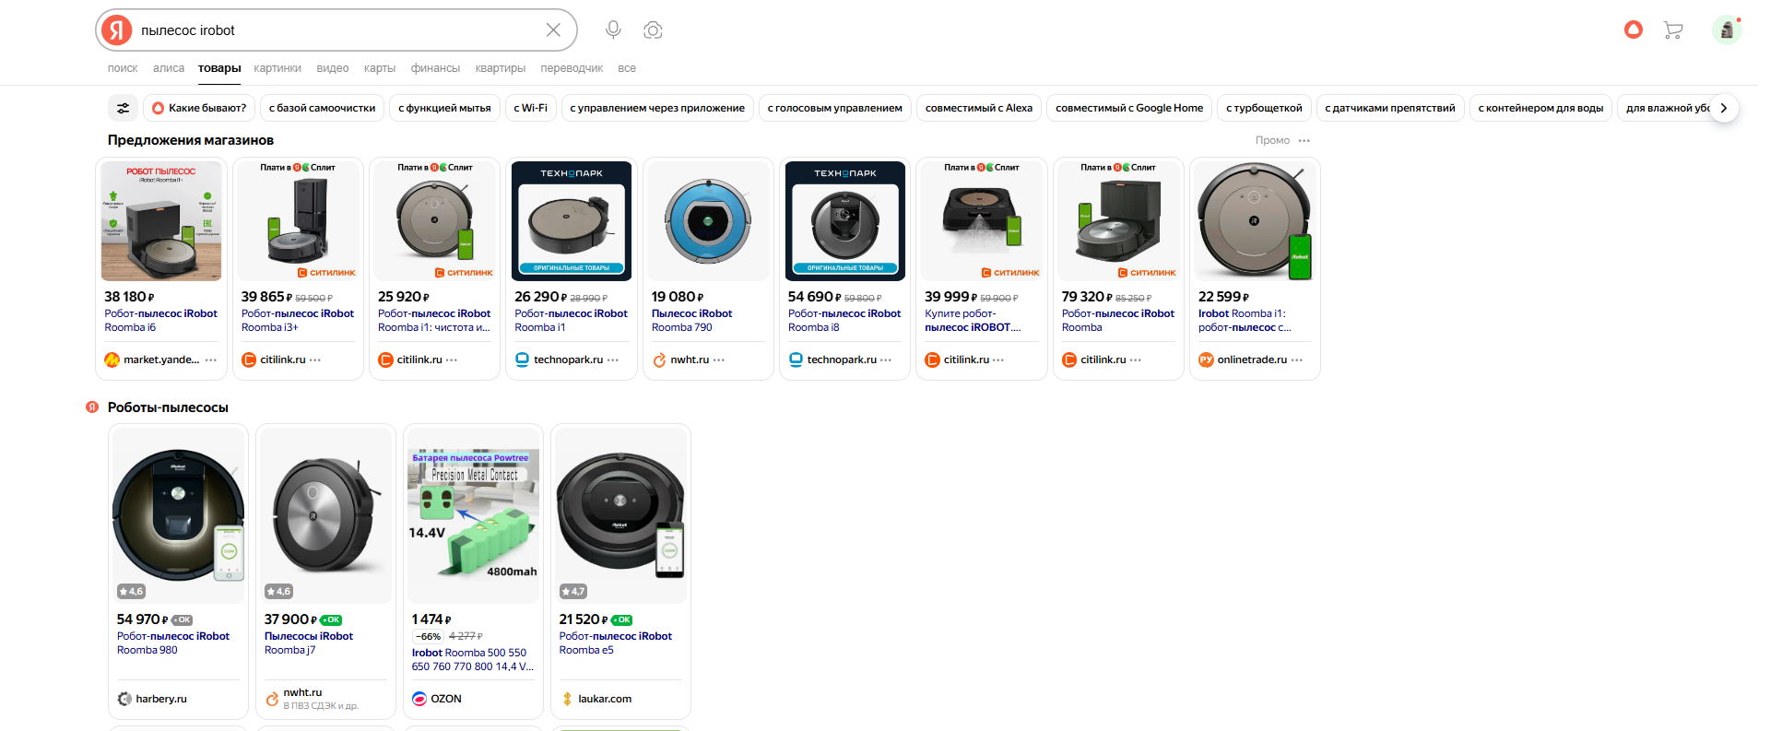Screen dimensions: 1770x731
Task: Toggle filter с функцией мытья
Action: click(x=444, y=108)
